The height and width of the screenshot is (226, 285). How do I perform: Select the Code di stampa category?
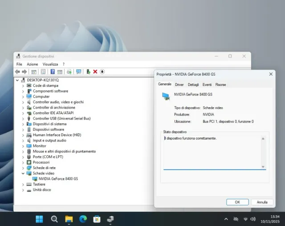pos(45,85)
